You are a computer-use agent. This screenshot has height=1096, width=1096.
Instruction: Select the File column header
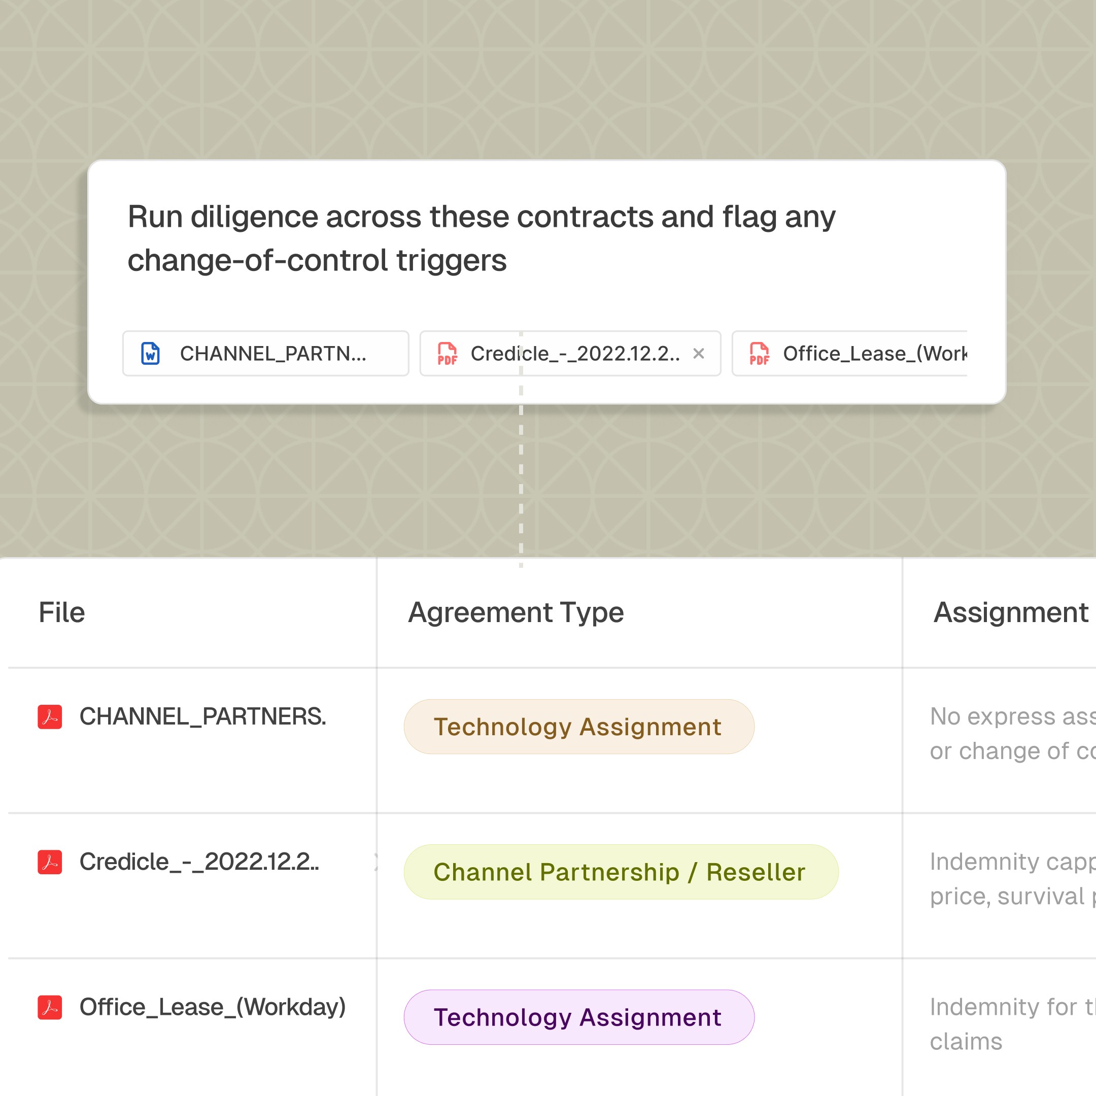click(62, 612)
